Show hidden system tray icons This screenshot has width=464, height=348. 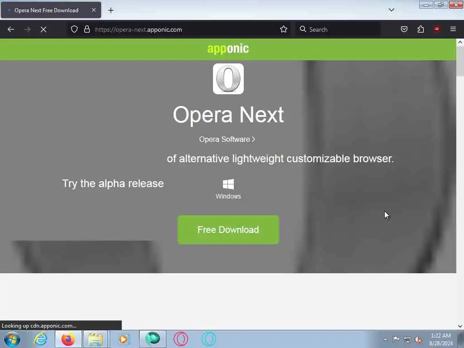[385, 339]
